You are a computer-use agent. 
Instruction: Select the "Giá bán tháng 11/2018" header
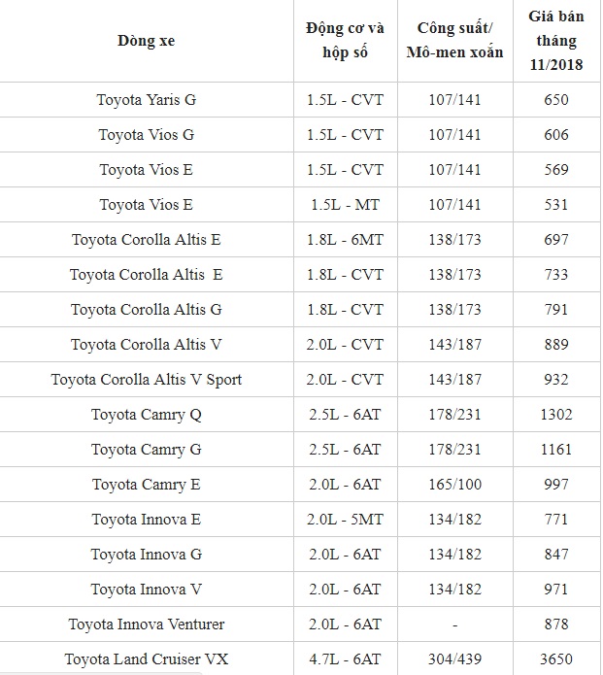click(556, 41)
